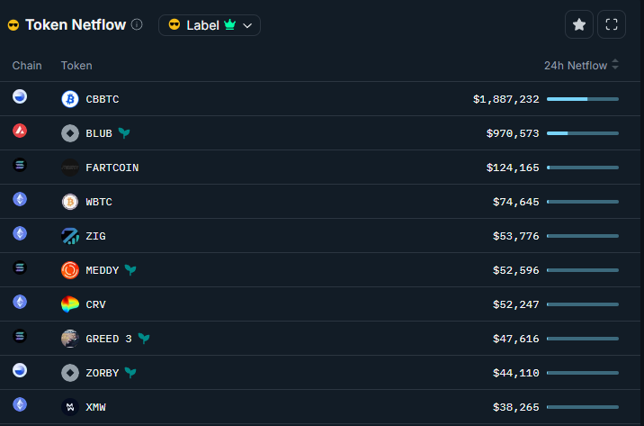Viewport: 644px width, 426px height.
Task: Open the CRV token name
Action: point(95,304)
